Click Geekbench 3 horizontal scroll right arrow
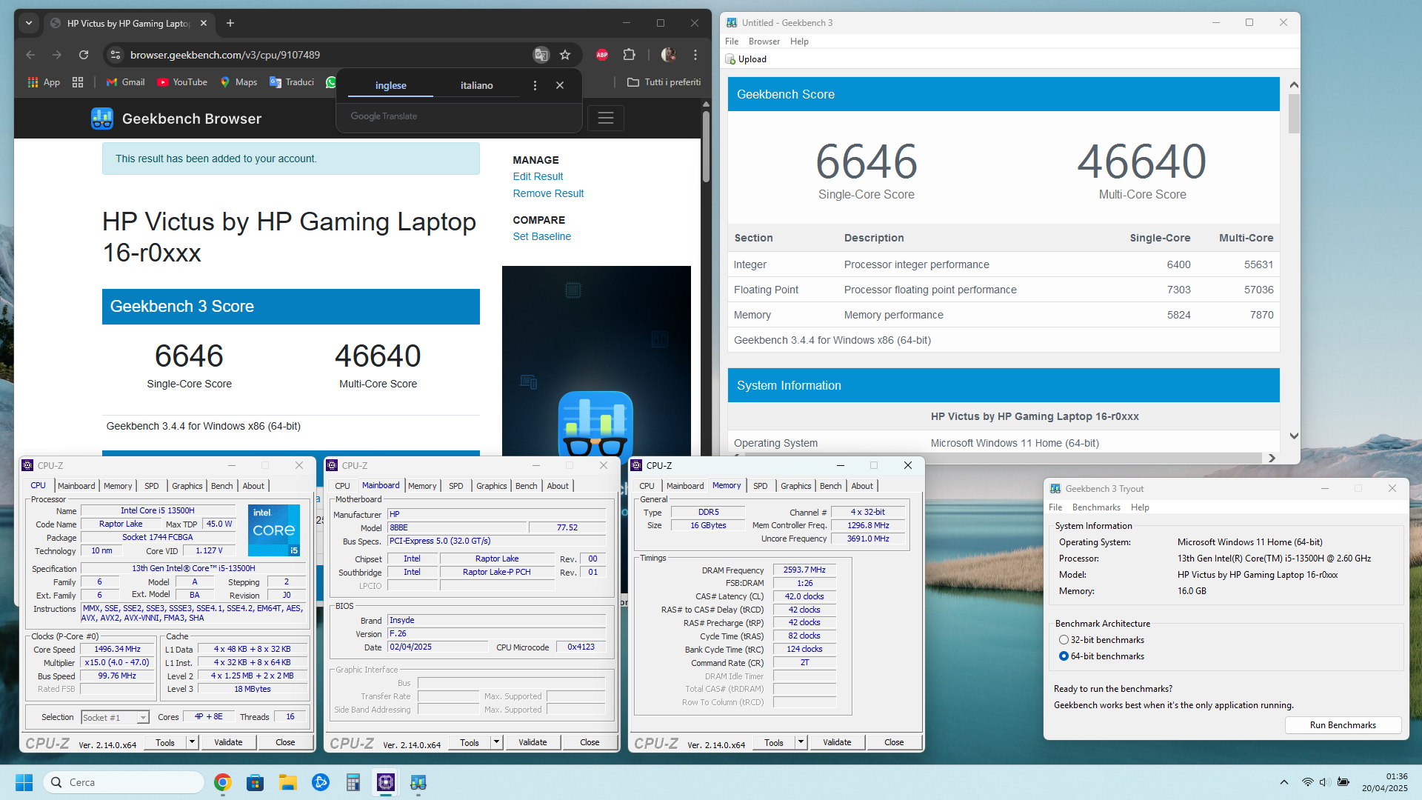Image resolution: width=1422 pixels, height=800 pixels. (x=1272, y=458)
